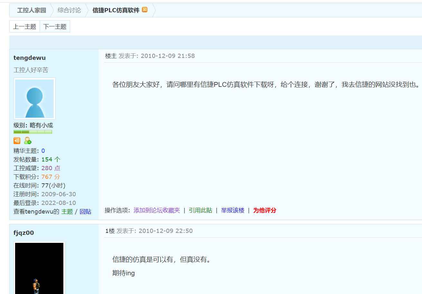The height and width of the screenshot is (294, 422).
Task: Open tengdewu's blue avatar image
Action: 34,98
